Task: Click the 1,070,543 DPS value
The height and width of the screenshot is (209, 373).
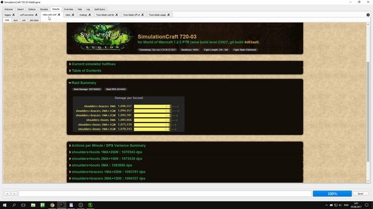Action: pos(125,129)
